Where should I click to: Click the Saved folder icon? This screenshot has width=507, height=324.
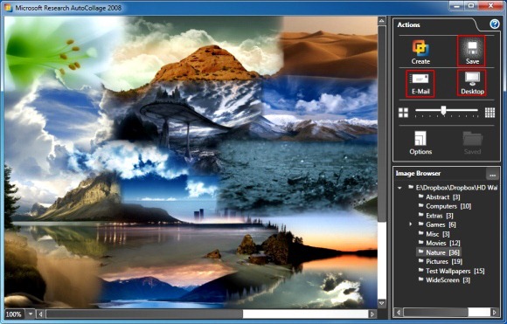coord(472,142)
